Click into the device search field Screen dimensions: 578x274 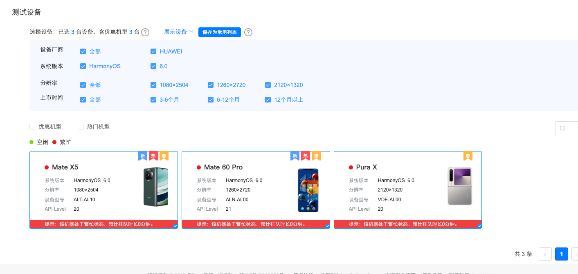[567, 128]
